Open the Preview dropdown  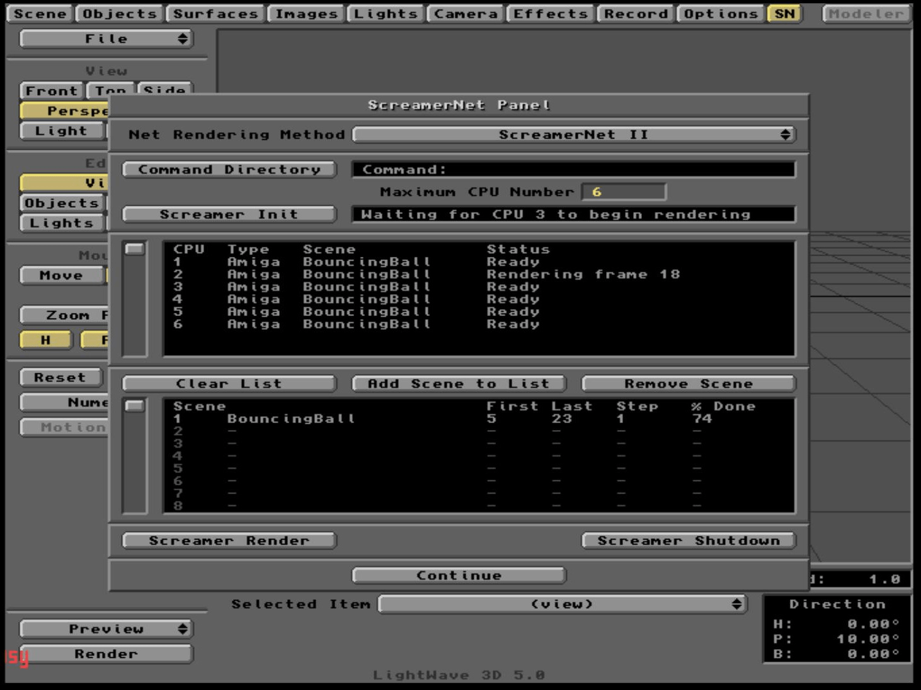point(106,628)
